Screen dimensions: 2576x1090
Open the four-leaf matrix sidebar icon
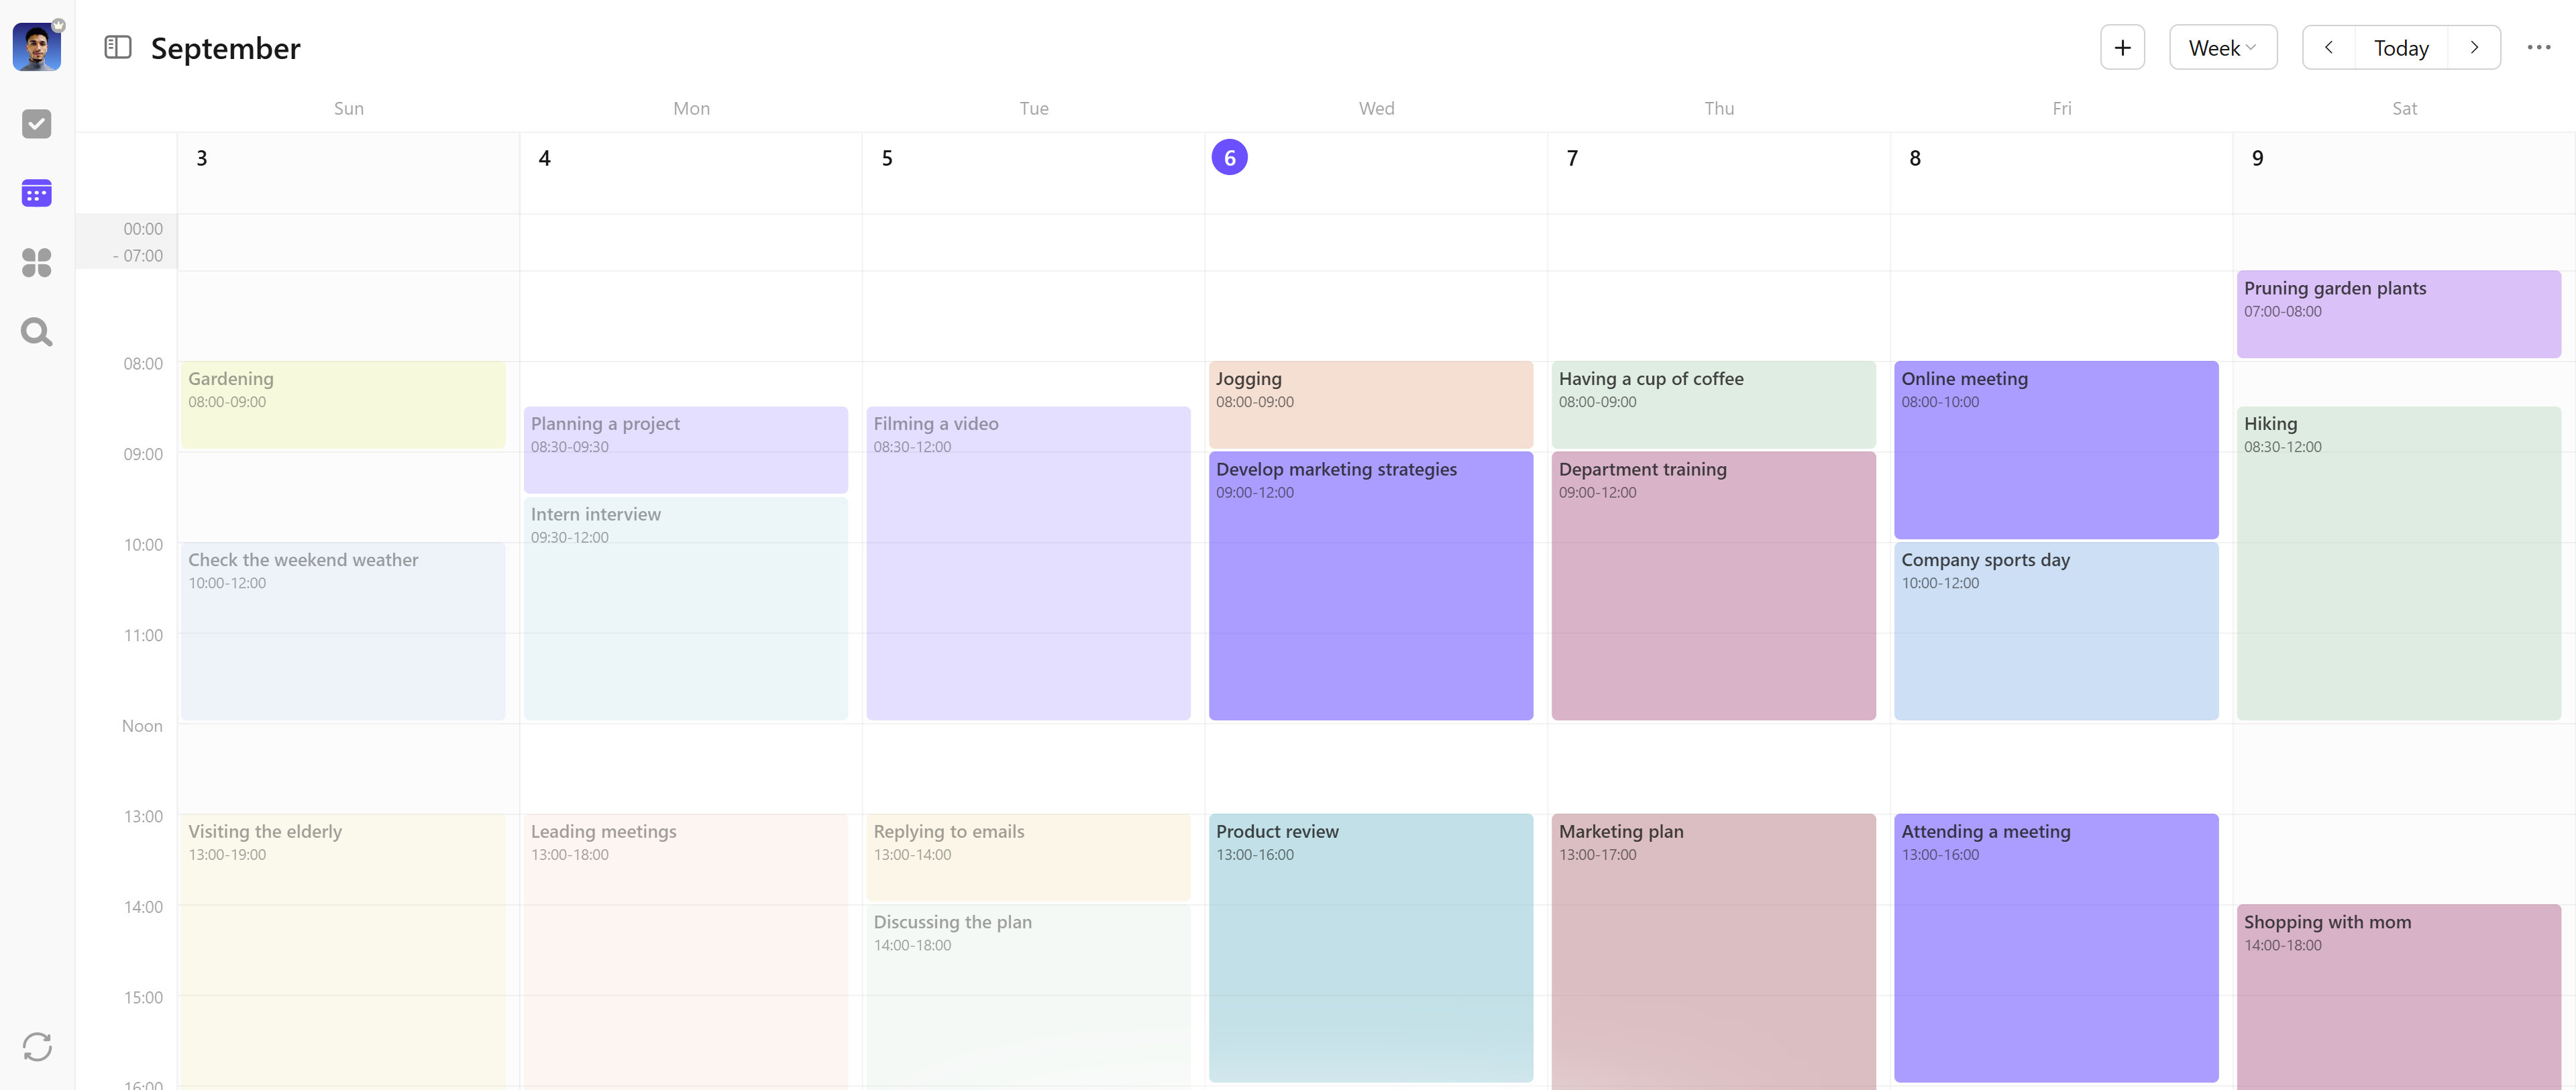[37, 263]
